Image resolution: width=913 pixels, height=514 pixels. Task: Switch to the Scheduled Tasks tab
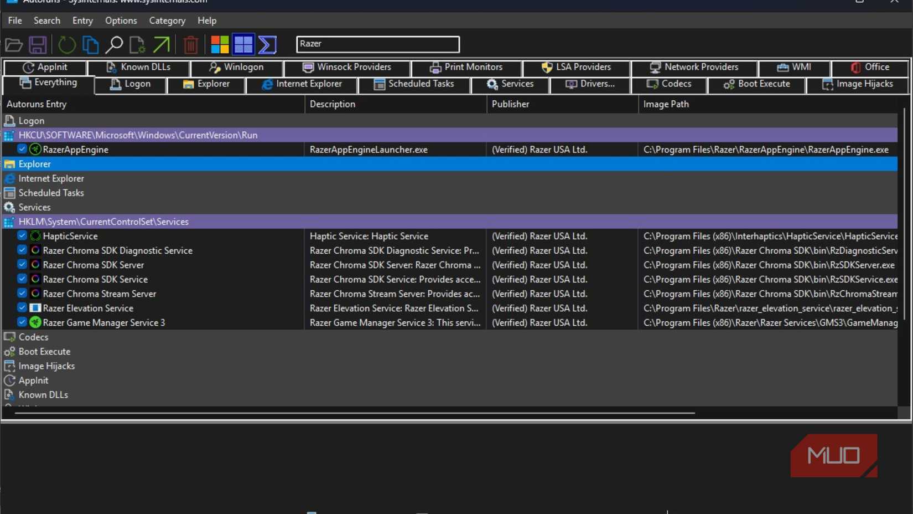click(x=414, y=84)
